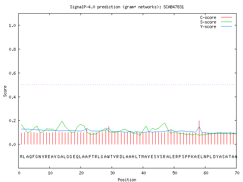Click the green S-score peak near position 47
Image resolution: width=243 pixels, height=182 pixels.
164,123
